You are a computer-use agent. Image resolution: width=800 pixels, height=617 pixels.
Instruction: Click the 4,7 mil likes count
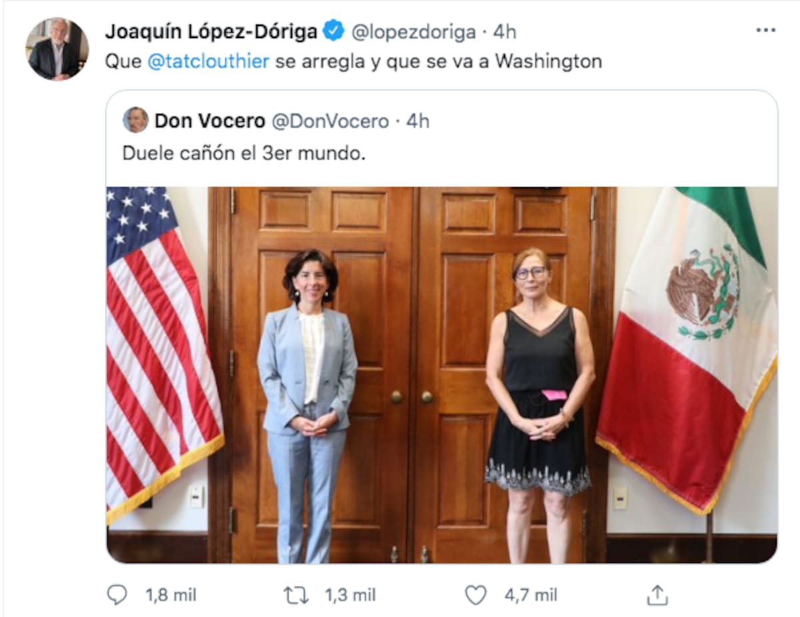pos(530,595)
